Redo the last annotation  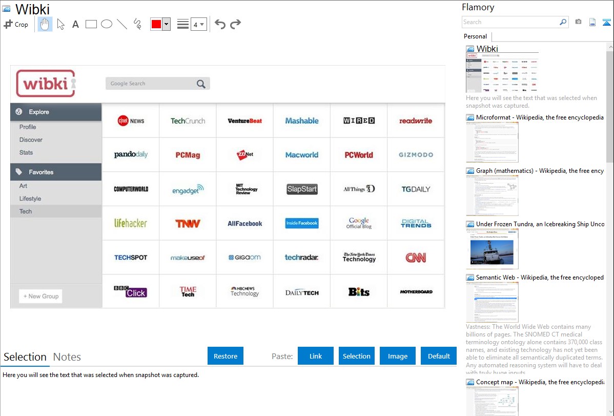[x=235, y=24]
